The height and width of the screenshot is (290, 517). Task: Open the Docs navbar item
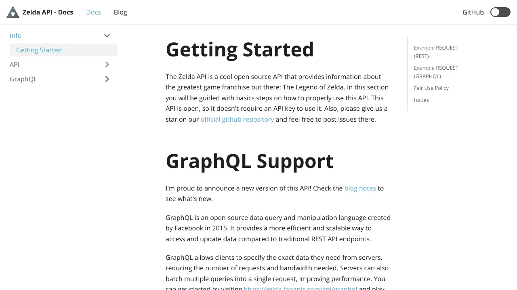[93, 12]
